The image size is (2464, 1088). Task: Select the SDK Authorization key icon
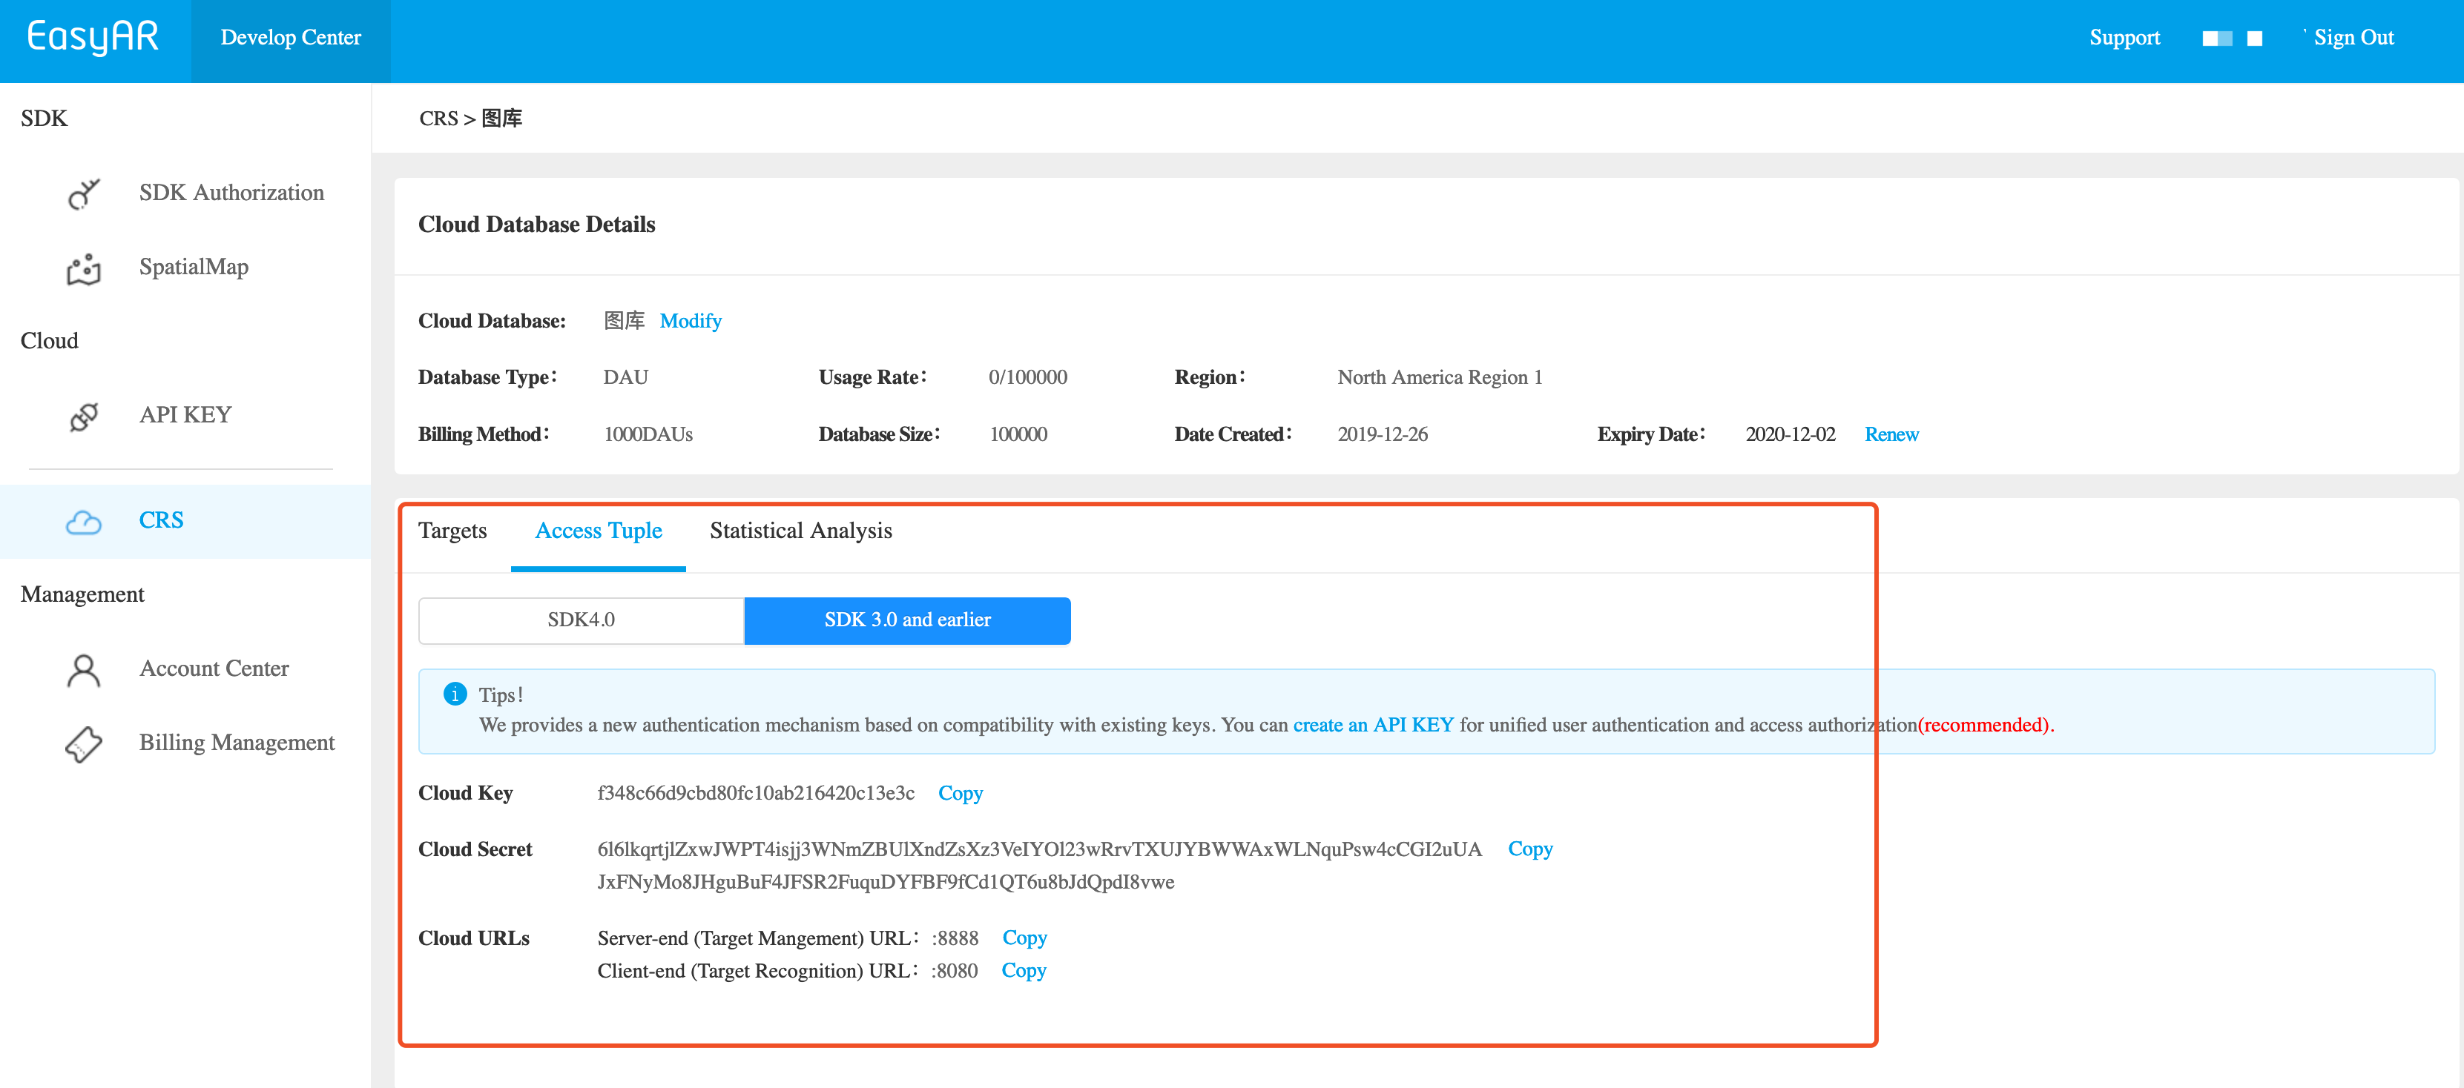point(83,194)
